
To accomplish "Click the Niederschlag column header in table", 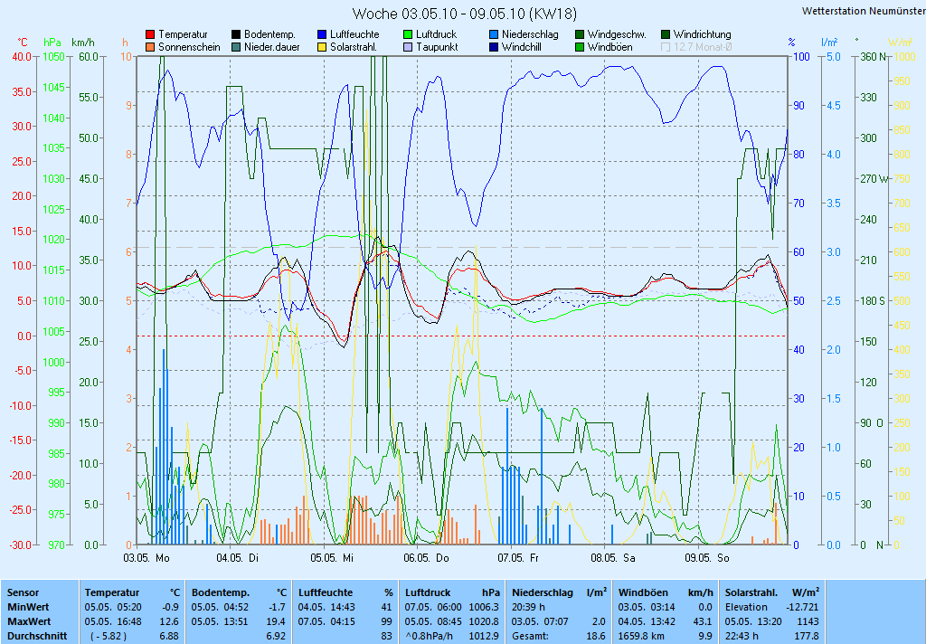I will (x=543, y=592).
